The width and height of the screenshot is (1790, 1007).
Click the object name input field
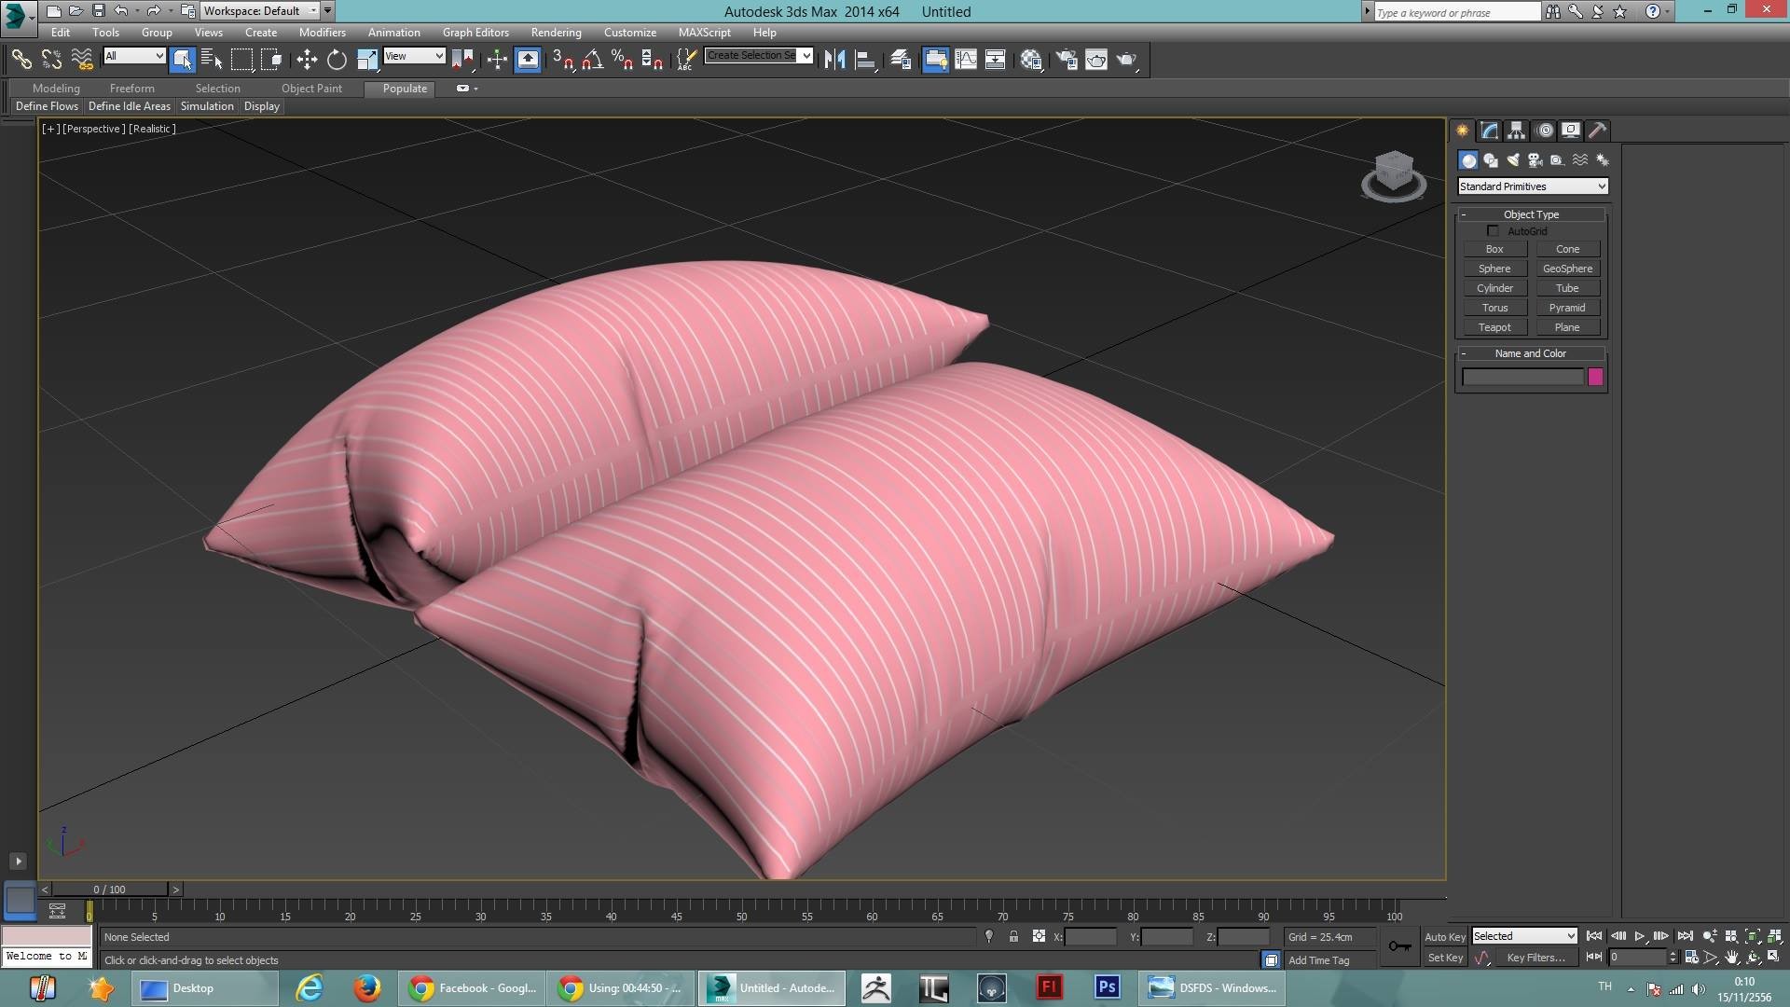click(x=1521, y=377)
